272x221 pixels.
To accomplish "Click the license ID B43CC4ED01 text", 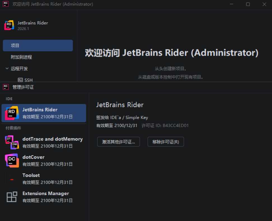I will tap(175, 125).
